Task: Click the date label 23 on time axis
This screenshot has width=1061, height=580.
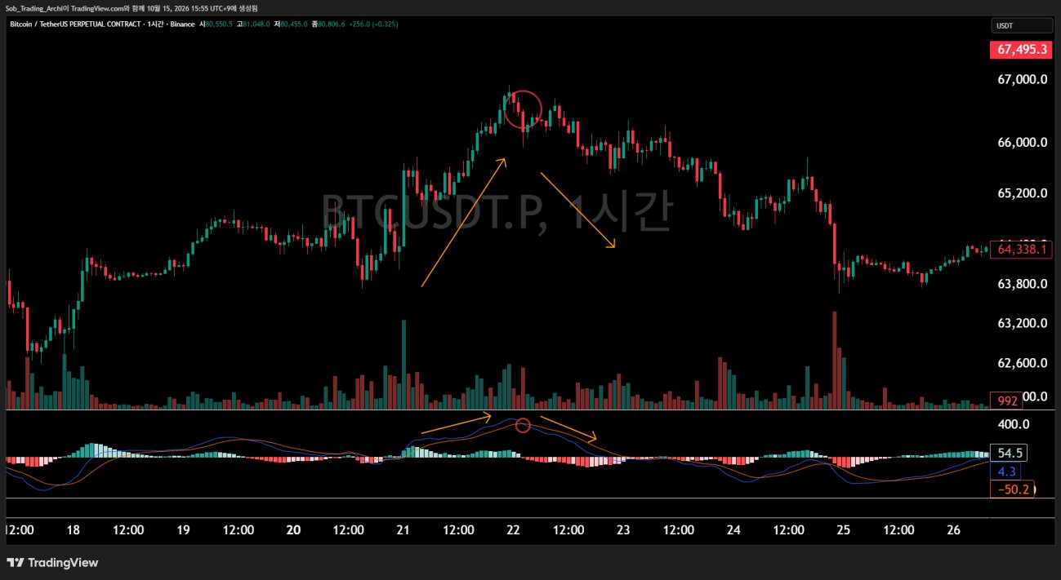Action: pyautogui.click(x=623, y=529)
